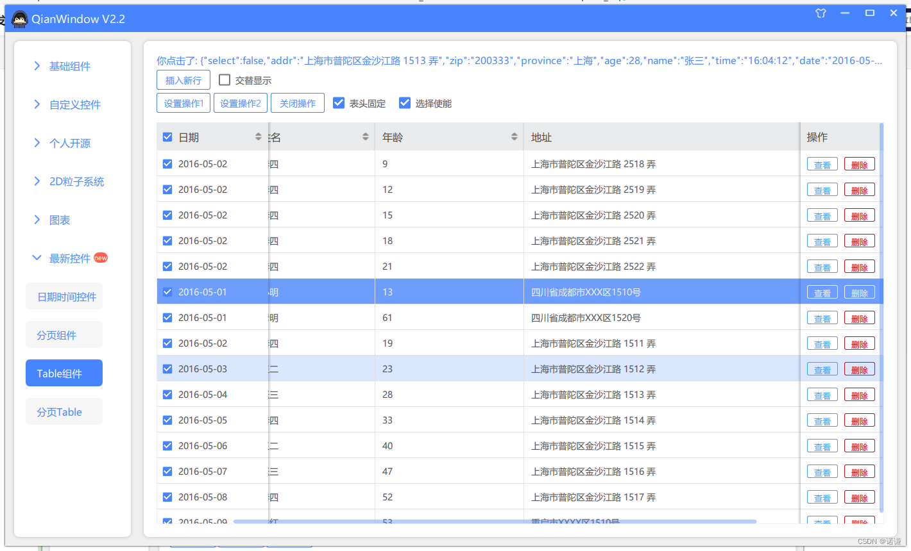Viewport: 911px width, 551px height.
Task: Select the Table组件 menu item
Action: pyautogui.click(x=64, y=373)
